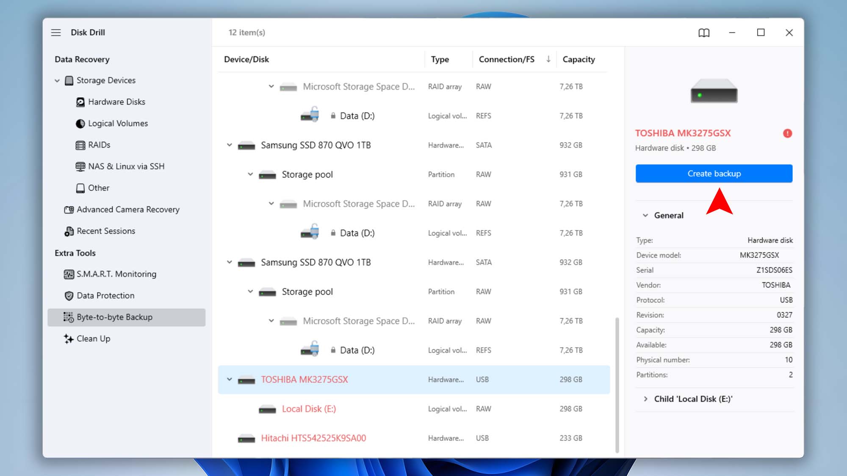Viewport: 847px width, 476px height.
Task: Collapse the TOSHIBA MK3275GSX disk row
Action: (x=230, y=380)
